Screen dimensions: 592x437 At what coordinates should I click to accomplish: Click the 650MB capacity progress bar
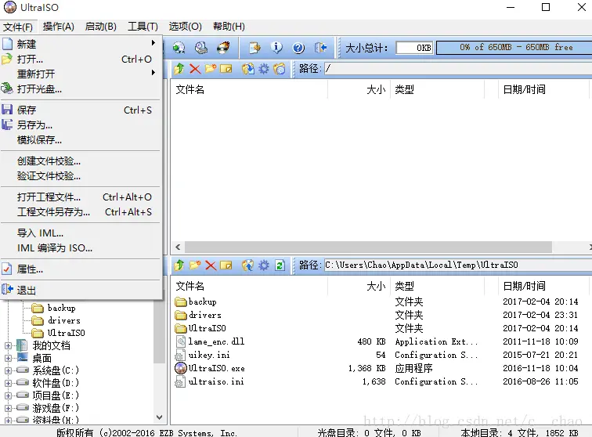click(x=514, y=48)
